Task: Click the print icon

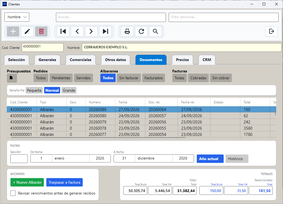Action: [127, 31]
